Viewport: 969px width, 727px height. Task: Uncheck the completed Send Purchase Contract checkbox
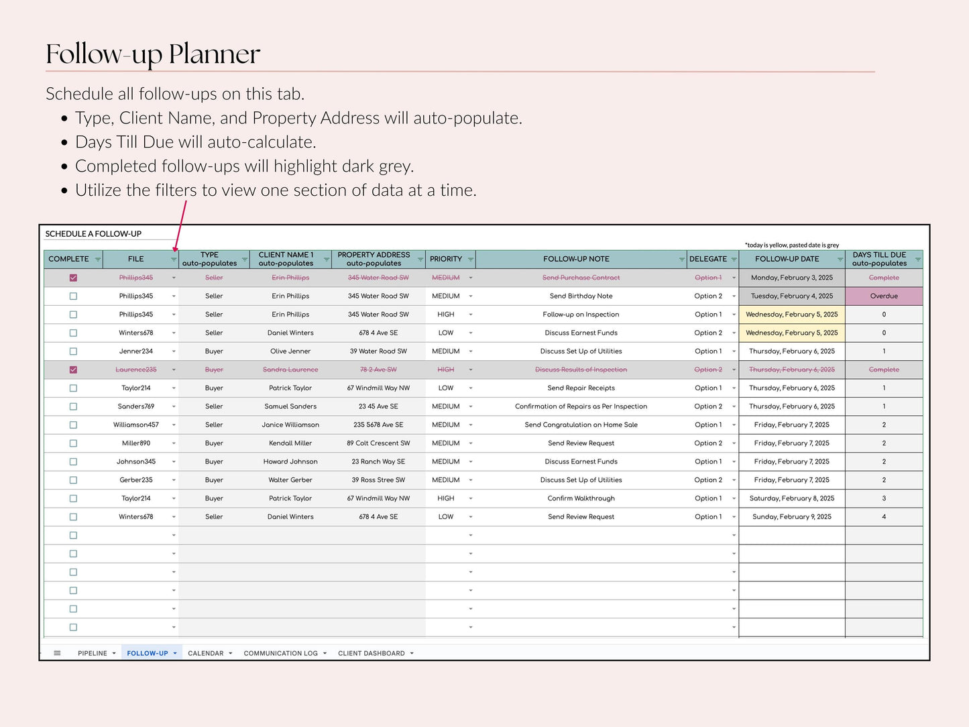(73, 278)
